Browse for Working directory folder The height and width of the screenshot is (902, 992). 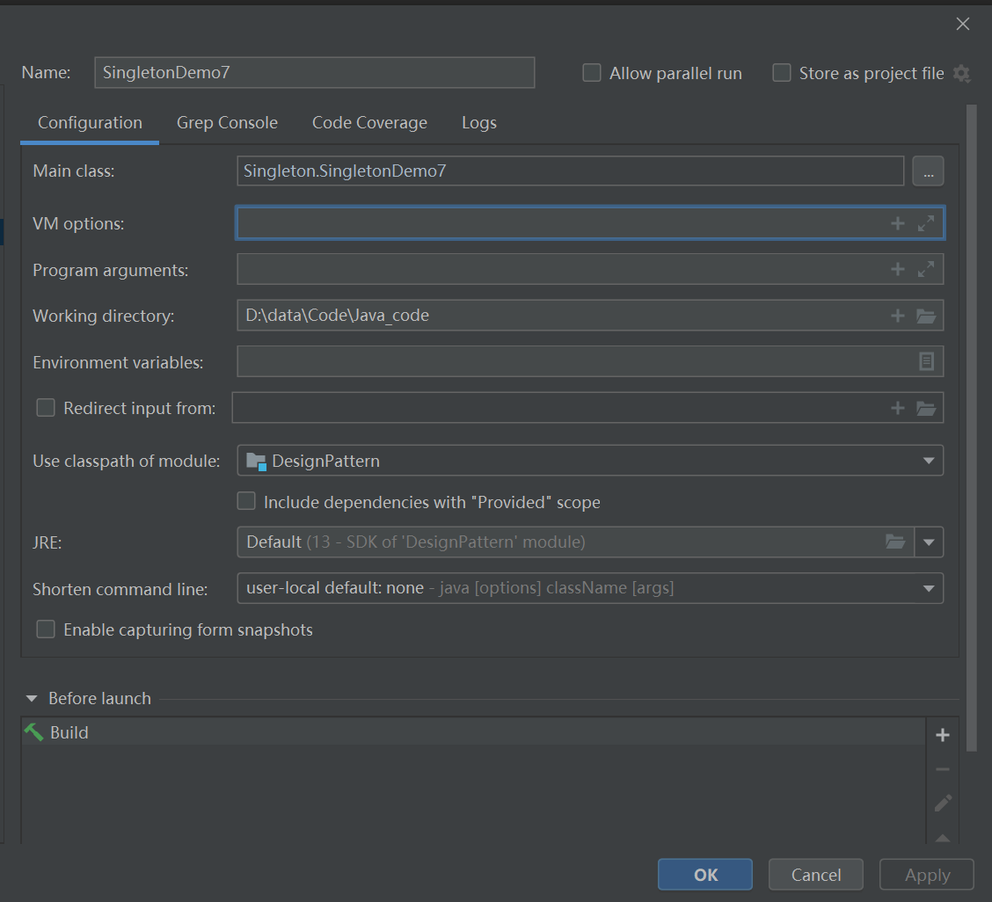(x=926, y=316)
